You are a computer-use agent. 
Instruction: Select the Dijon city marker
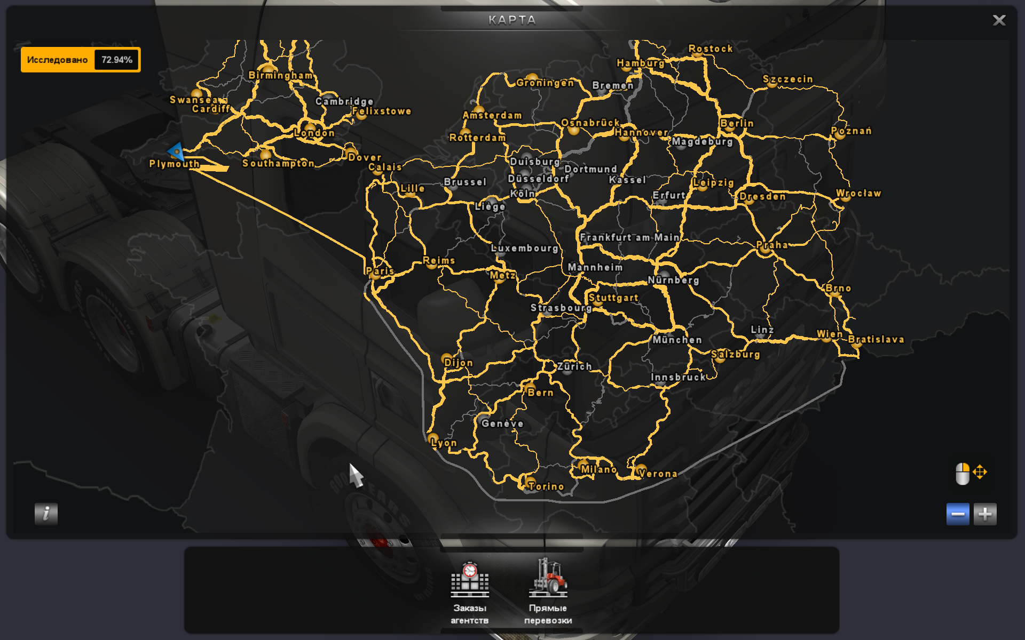click(447, 359)
